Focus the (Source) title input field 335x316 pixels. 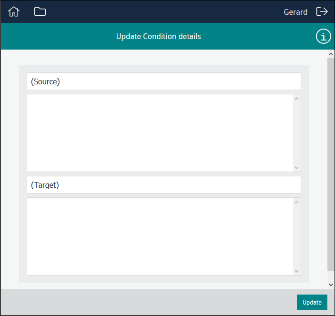click(163, 82)
